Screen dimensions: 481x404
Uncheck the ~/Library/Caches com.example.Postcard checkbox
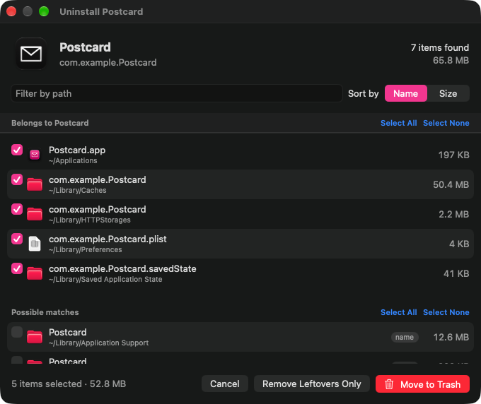tap(17, 180)
